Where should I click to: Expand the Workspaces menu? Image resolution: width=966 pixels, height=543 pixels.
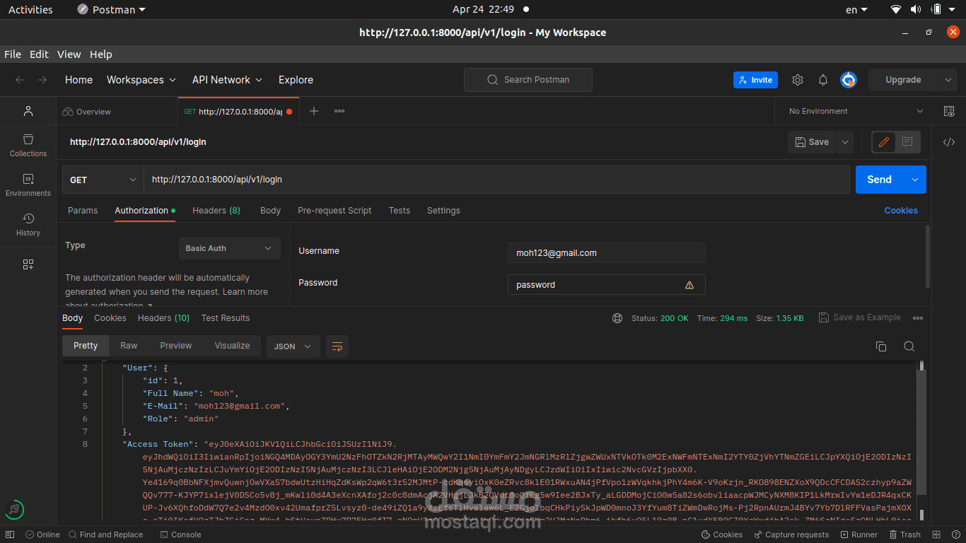[x=141, y=80]
